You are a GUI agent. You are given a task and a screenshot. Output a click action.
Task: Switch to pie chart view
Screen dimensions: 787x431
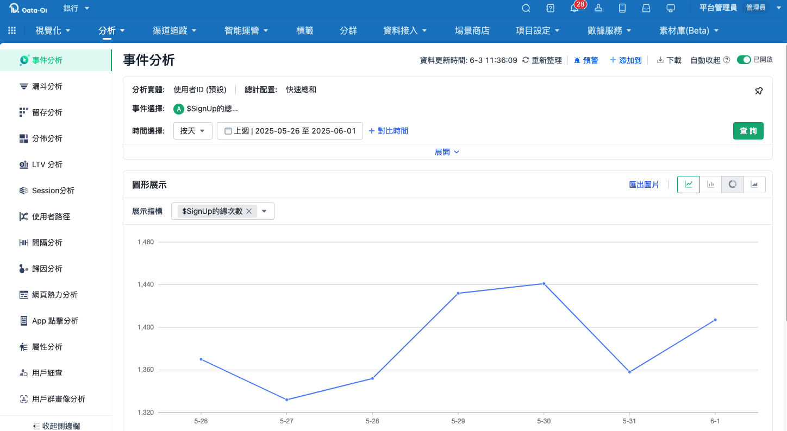click(x=733, y=185)
